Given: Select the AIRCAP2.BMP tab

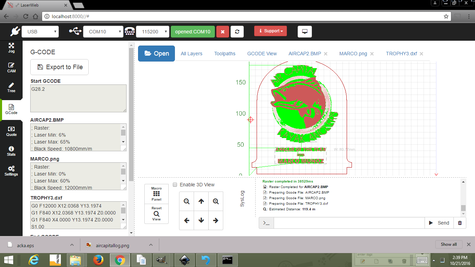Looking at the screenshot, I should coord(305,54).
